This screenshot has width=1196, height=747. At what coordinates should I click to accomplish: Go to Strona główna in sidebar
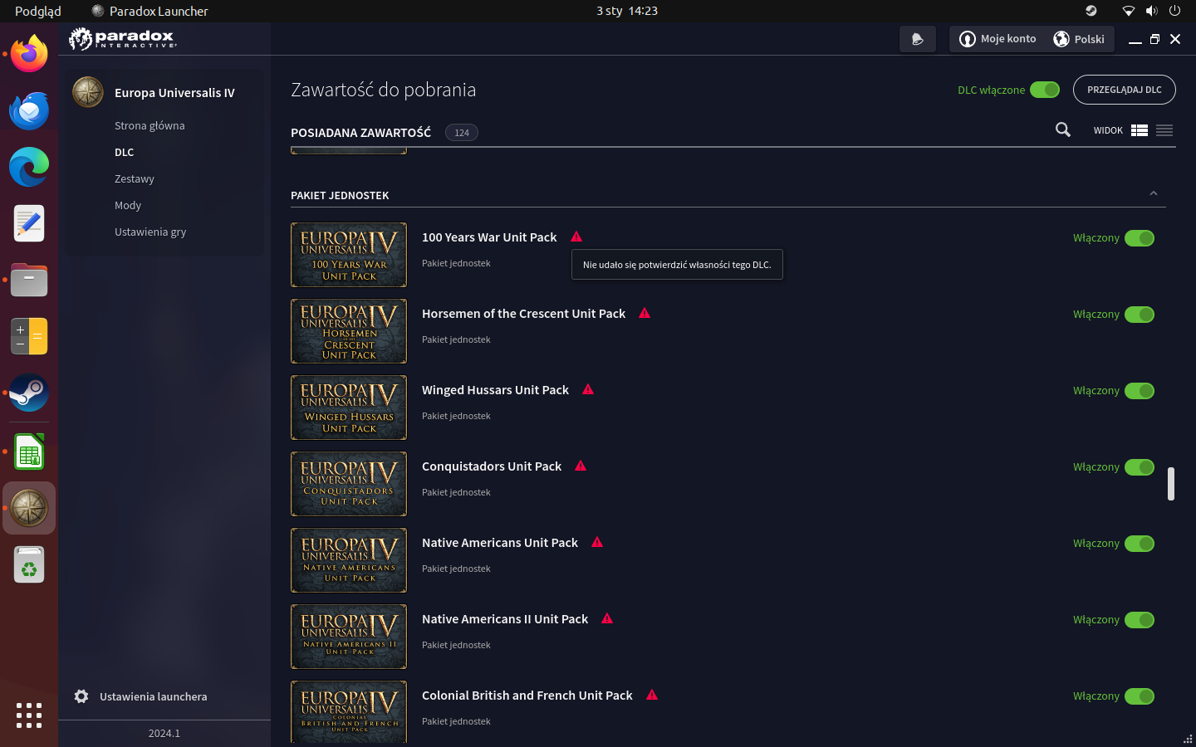pyautogui.click(x=149, y=125)
